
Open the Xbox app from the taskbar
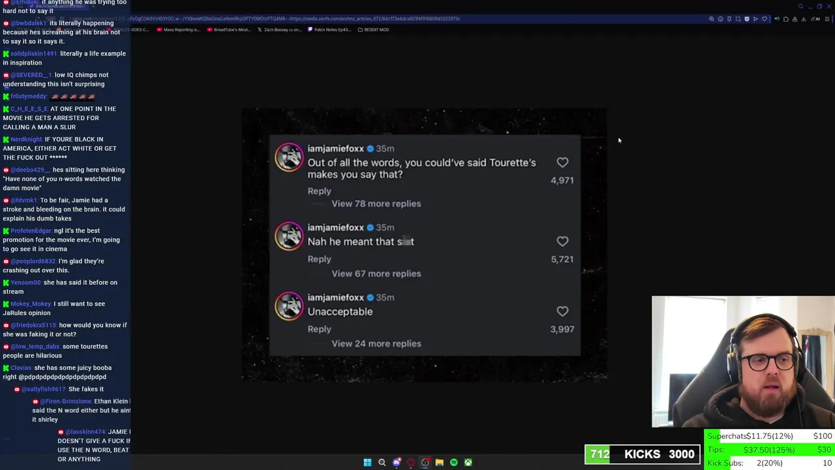tap(468, 462)
